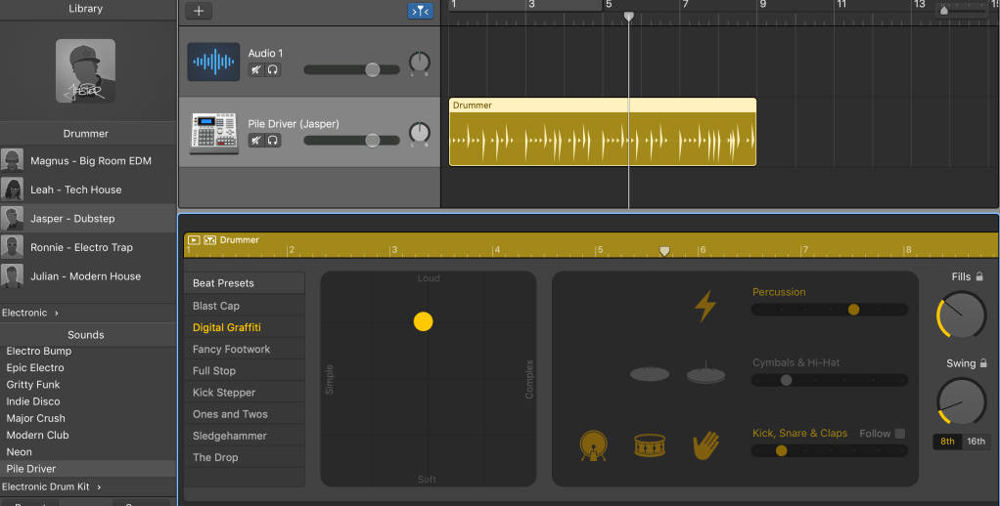The height and width of the screenshot is (506, 1000).
Task: Switch swing resolution to 16th
Action: click(976, 442)
